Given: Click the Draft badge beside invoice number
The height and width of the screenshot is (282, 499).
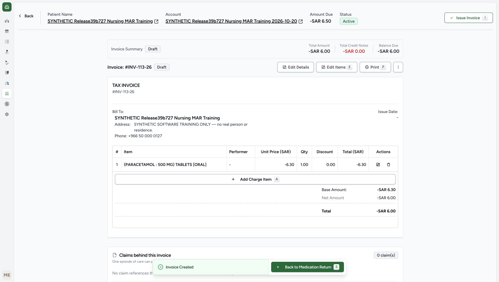Looking at the screenshot, I should 162,67.
